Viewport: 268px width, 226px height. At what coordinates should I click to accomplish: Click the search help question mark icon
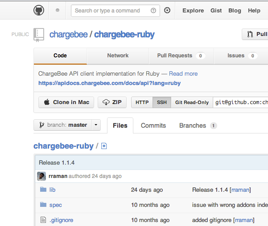coord(153,11)
